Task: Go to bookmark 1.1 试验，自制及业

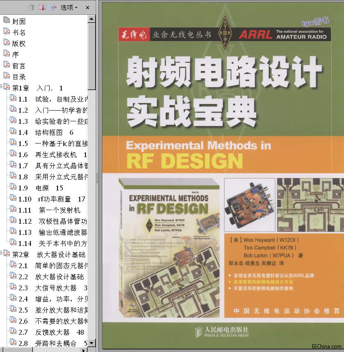Action: 53,99
